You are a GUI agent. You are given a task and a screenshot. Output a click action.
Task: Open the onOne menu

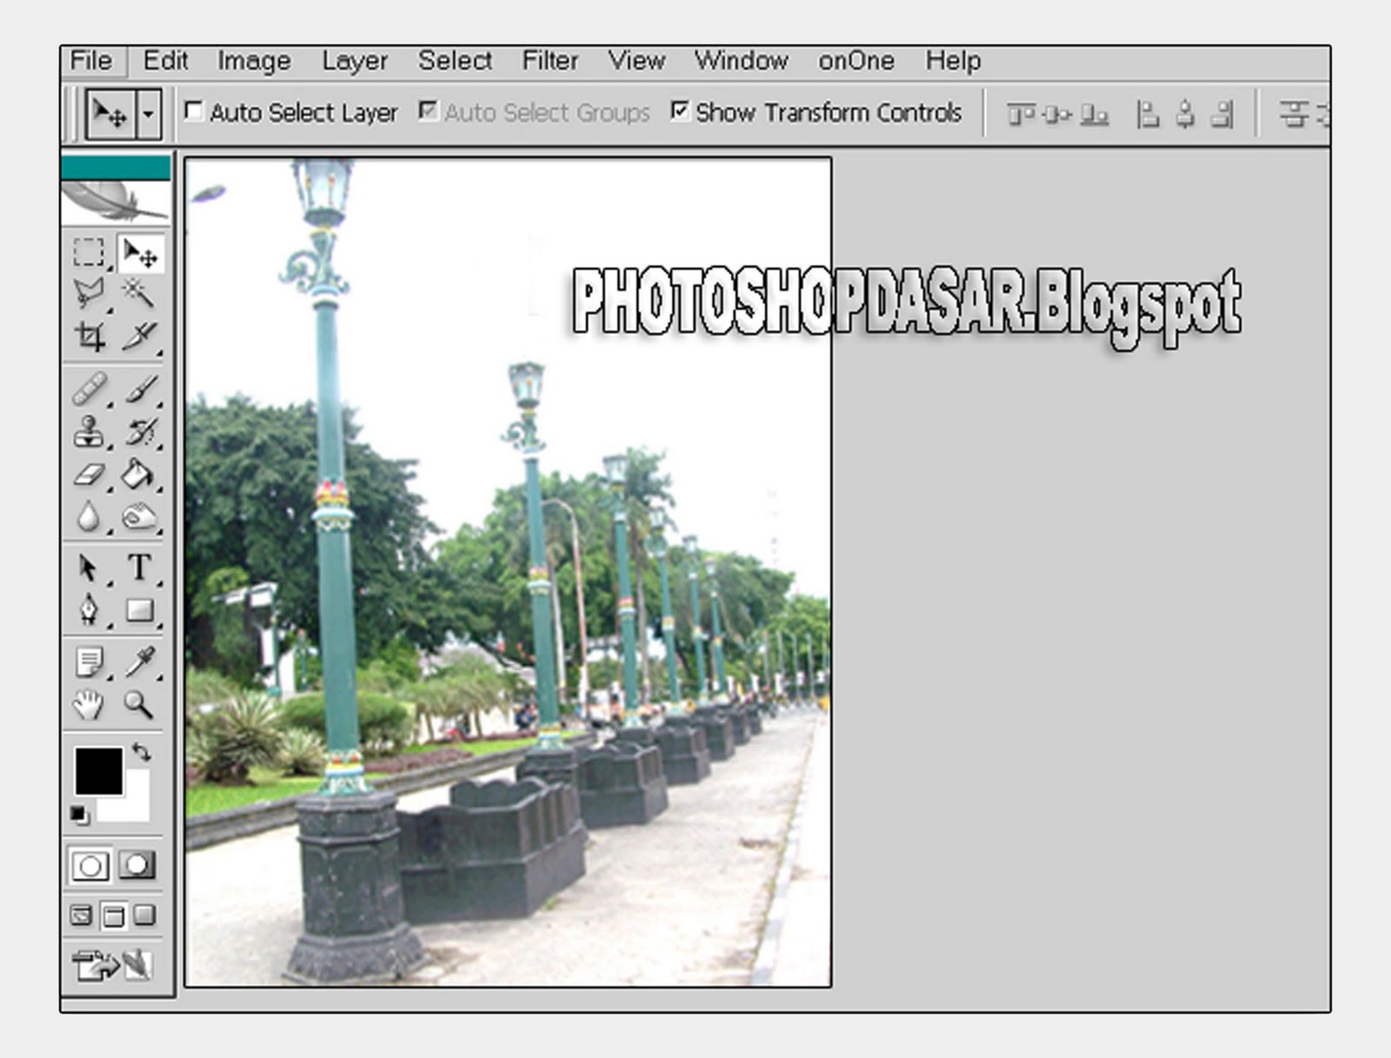click(x=856, y=61)
